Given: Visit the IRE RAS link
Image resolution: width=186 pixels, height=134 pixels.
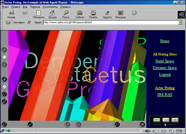Looking at the screenshot, I should (165, 94).
